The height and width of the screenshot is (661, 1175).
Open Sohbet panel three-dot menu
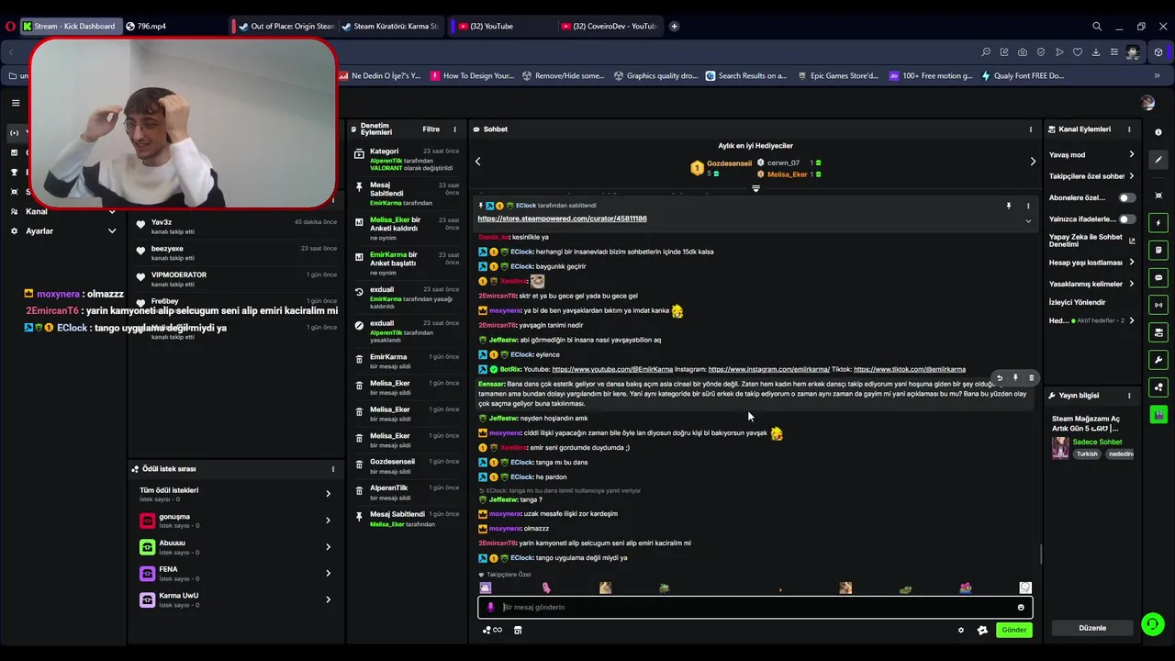1030,129
